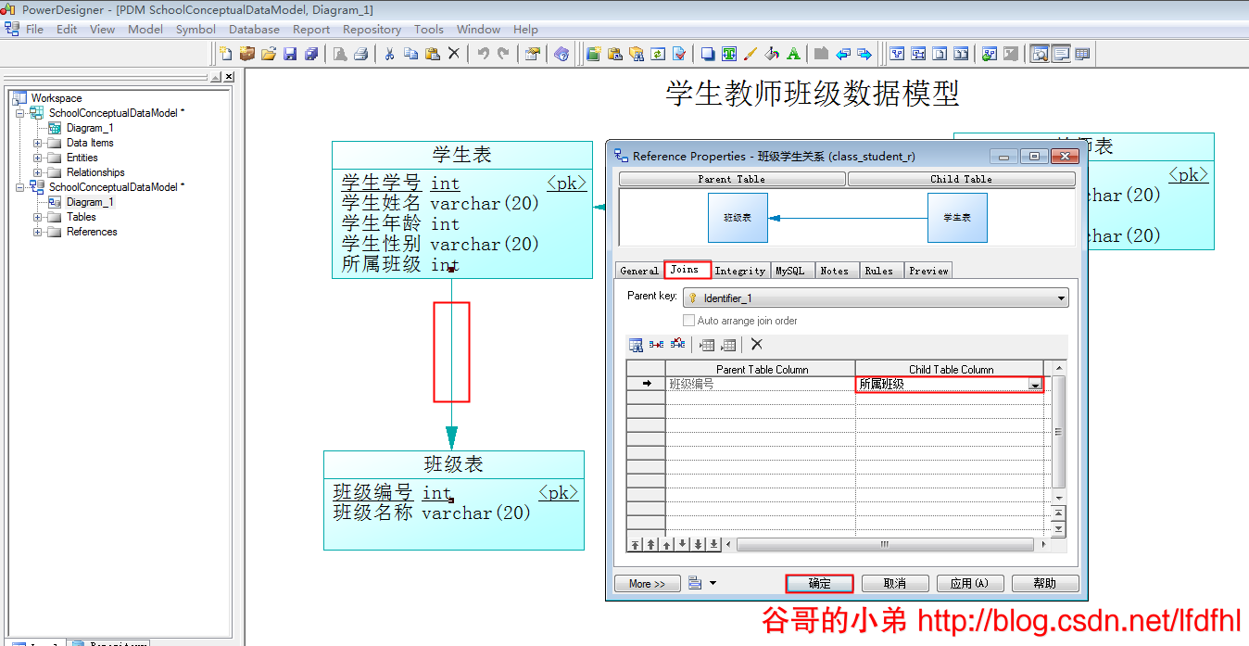1249x646 pixels.
Task: Click the 应用(A) apply button
Action: click(970, 584)
